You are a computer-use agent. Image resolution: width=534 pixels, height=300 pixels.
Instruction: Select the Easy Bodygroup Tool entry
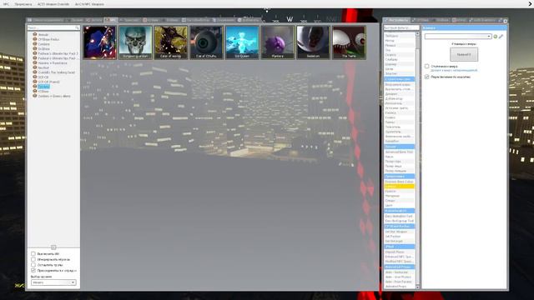[x=400, y=221]
